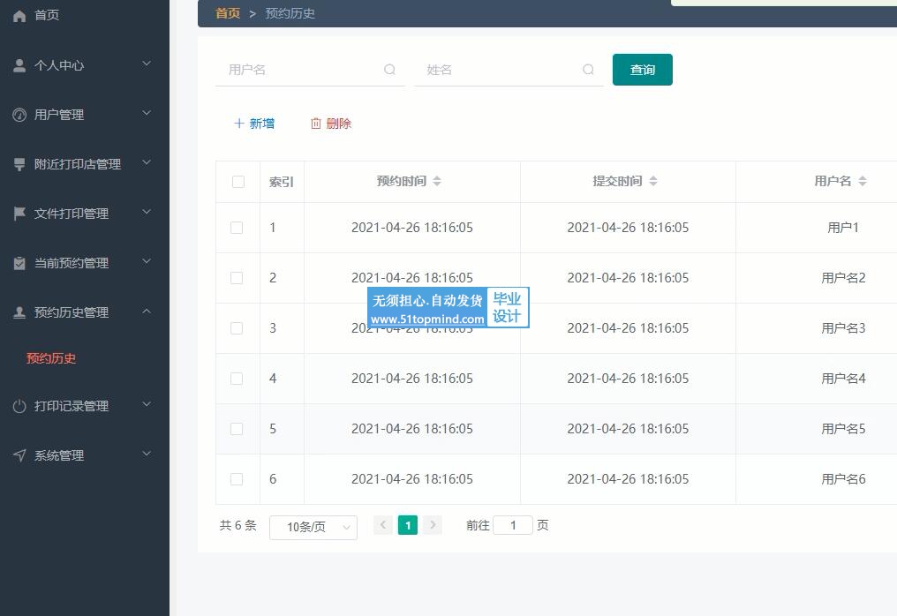The width and height of the screenshot is (897, 616).
Task: Click the paper-plane icon beside 系统管理
Action: tap(19, 455)
